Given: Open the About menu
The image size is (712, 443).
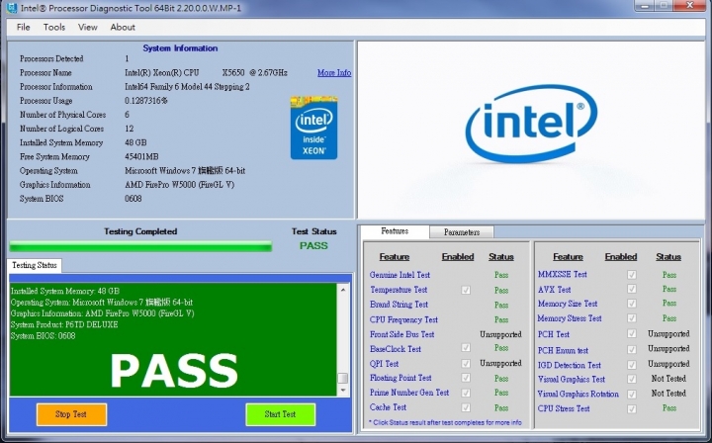Looking at the screenshot, I should click(x=123, y=28).
